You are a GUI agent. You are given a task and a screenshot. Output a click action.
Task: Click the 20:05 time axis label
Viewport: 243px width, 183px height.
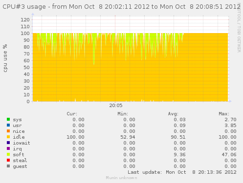(116, 106)
